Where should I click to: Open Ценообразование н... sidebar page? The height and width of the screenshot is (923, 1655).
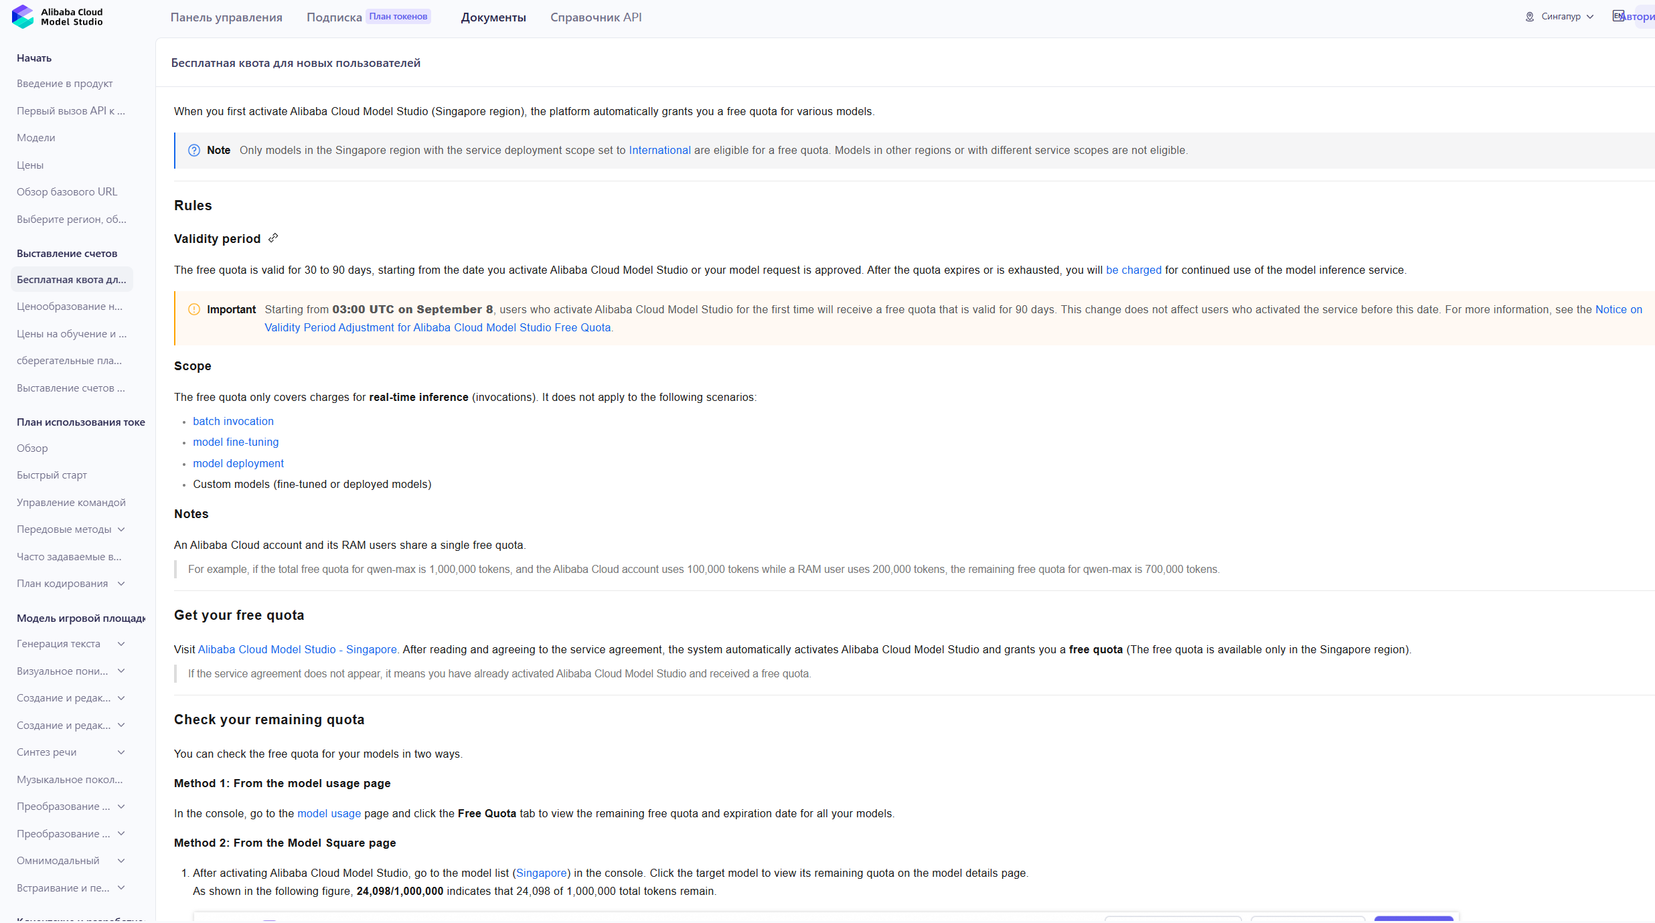point(70,307)
